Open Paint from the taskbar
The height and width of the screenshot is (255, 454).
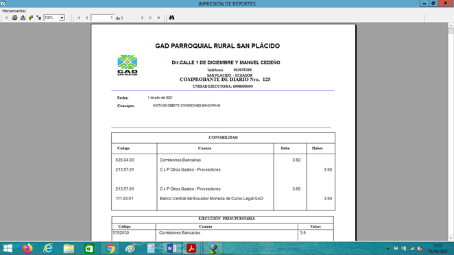130,248
